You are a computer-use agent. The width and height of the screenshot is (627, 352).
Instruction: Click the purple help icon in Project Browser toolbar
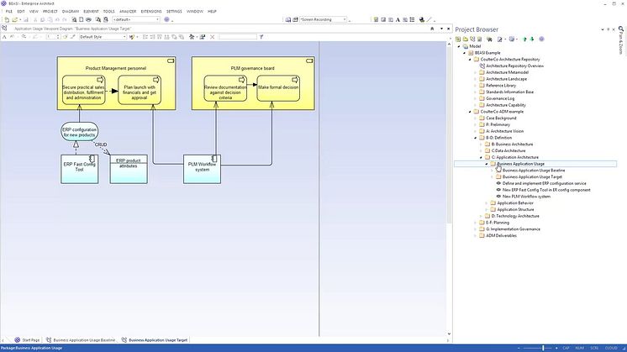coord(541,39)
